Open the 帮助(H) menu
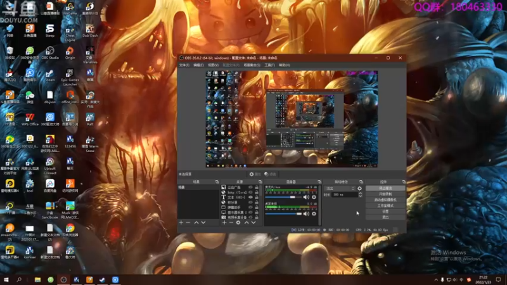 (285, 65)
